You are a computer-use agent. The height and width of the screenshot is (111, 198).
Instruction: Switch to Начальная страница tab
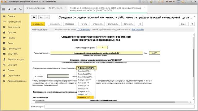tap(35, 8)
